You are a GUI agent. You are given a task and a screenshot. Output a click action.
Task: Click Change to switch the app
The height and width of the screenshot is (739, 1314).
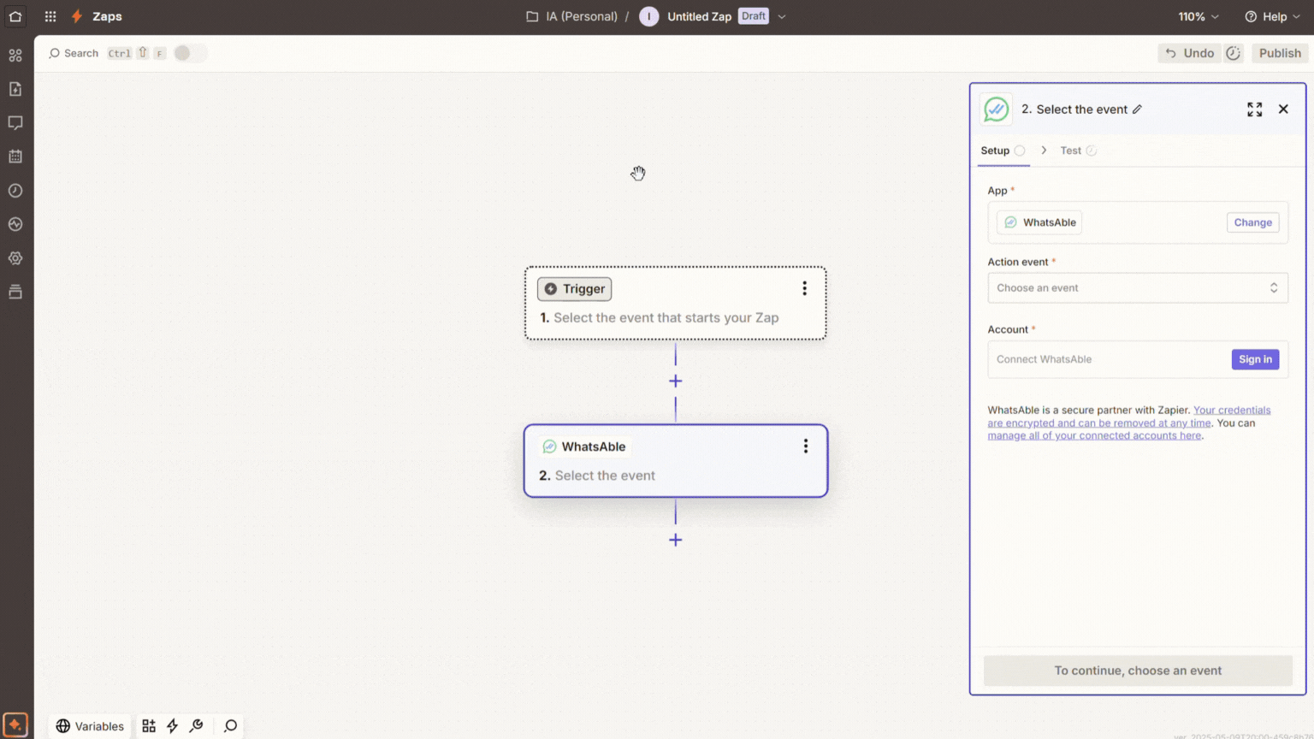pos(1253,222)
